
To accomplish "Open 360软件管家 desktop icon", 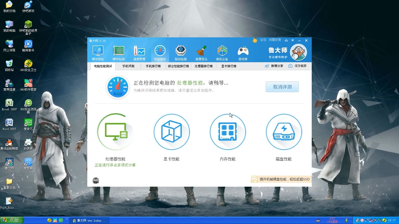I will [x=28, y=85].
